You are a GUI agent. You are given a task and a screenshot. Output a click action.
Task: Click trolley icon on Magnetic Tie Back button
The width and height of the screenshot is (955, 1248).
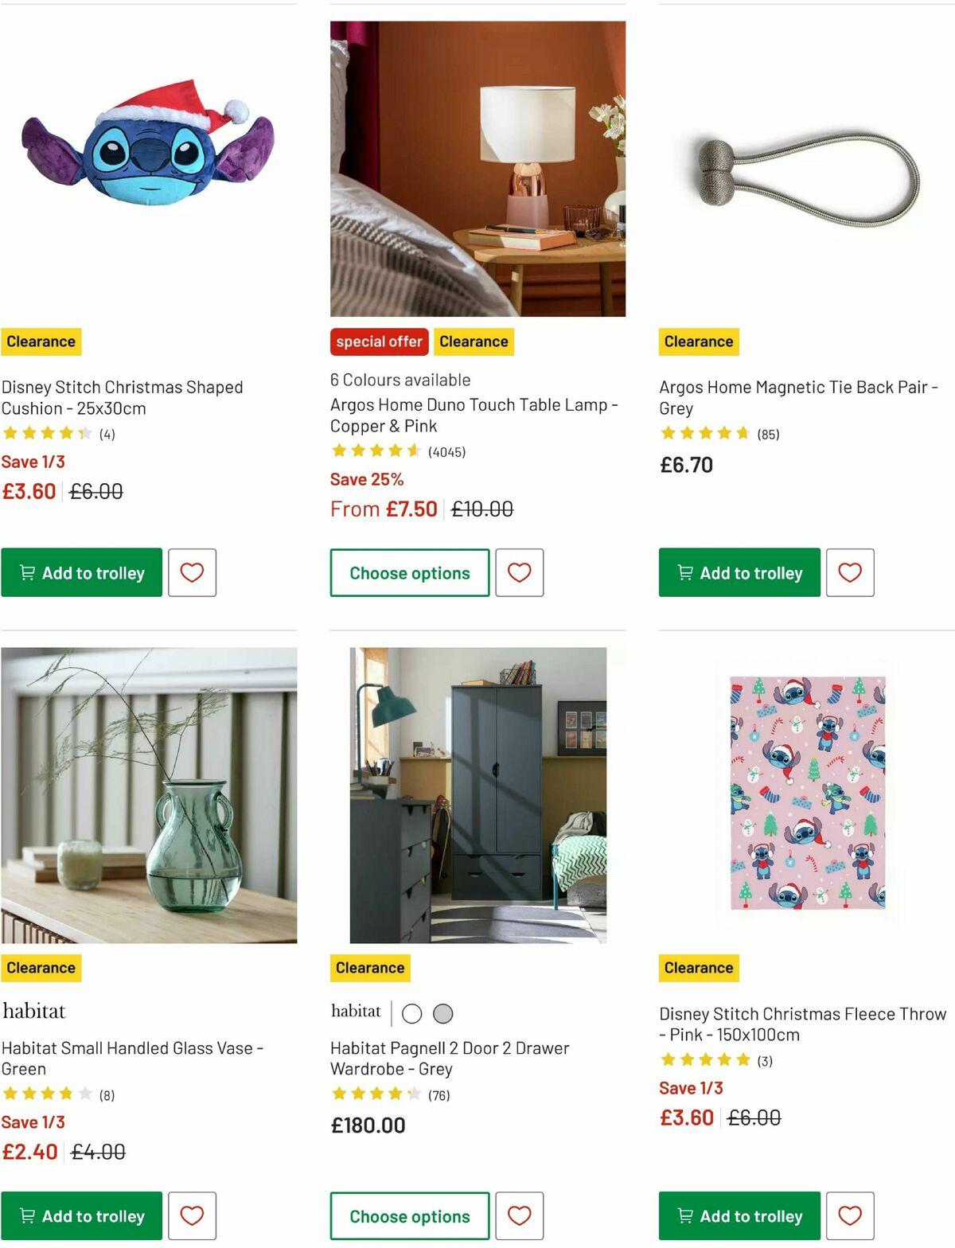(686, 572)
